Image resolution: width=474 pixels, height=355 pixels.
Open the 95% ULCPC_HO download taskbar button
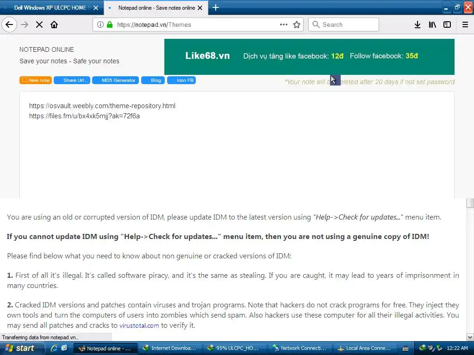pos(234,349)
